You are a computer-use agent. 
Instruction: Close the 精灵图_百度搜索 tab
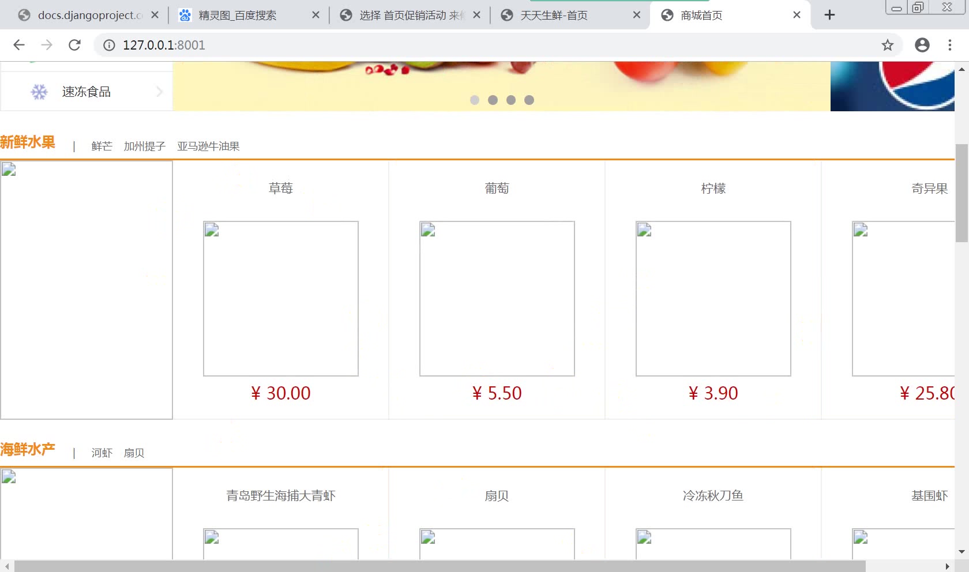coord(316,15)
